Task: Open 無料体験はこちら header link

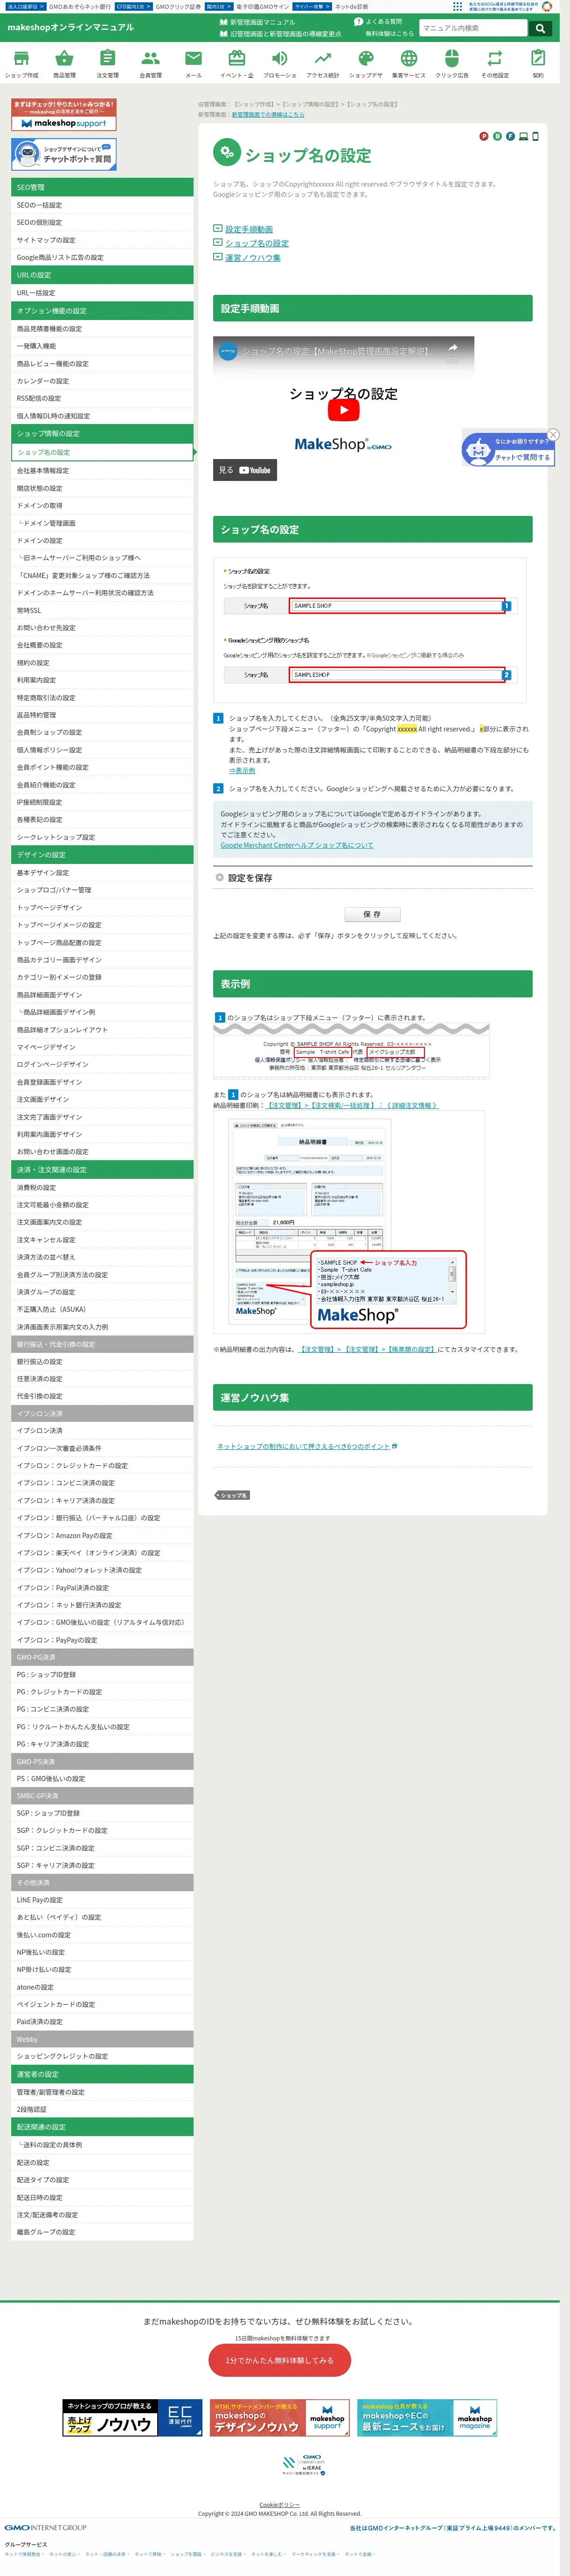Action: (389, 33)
